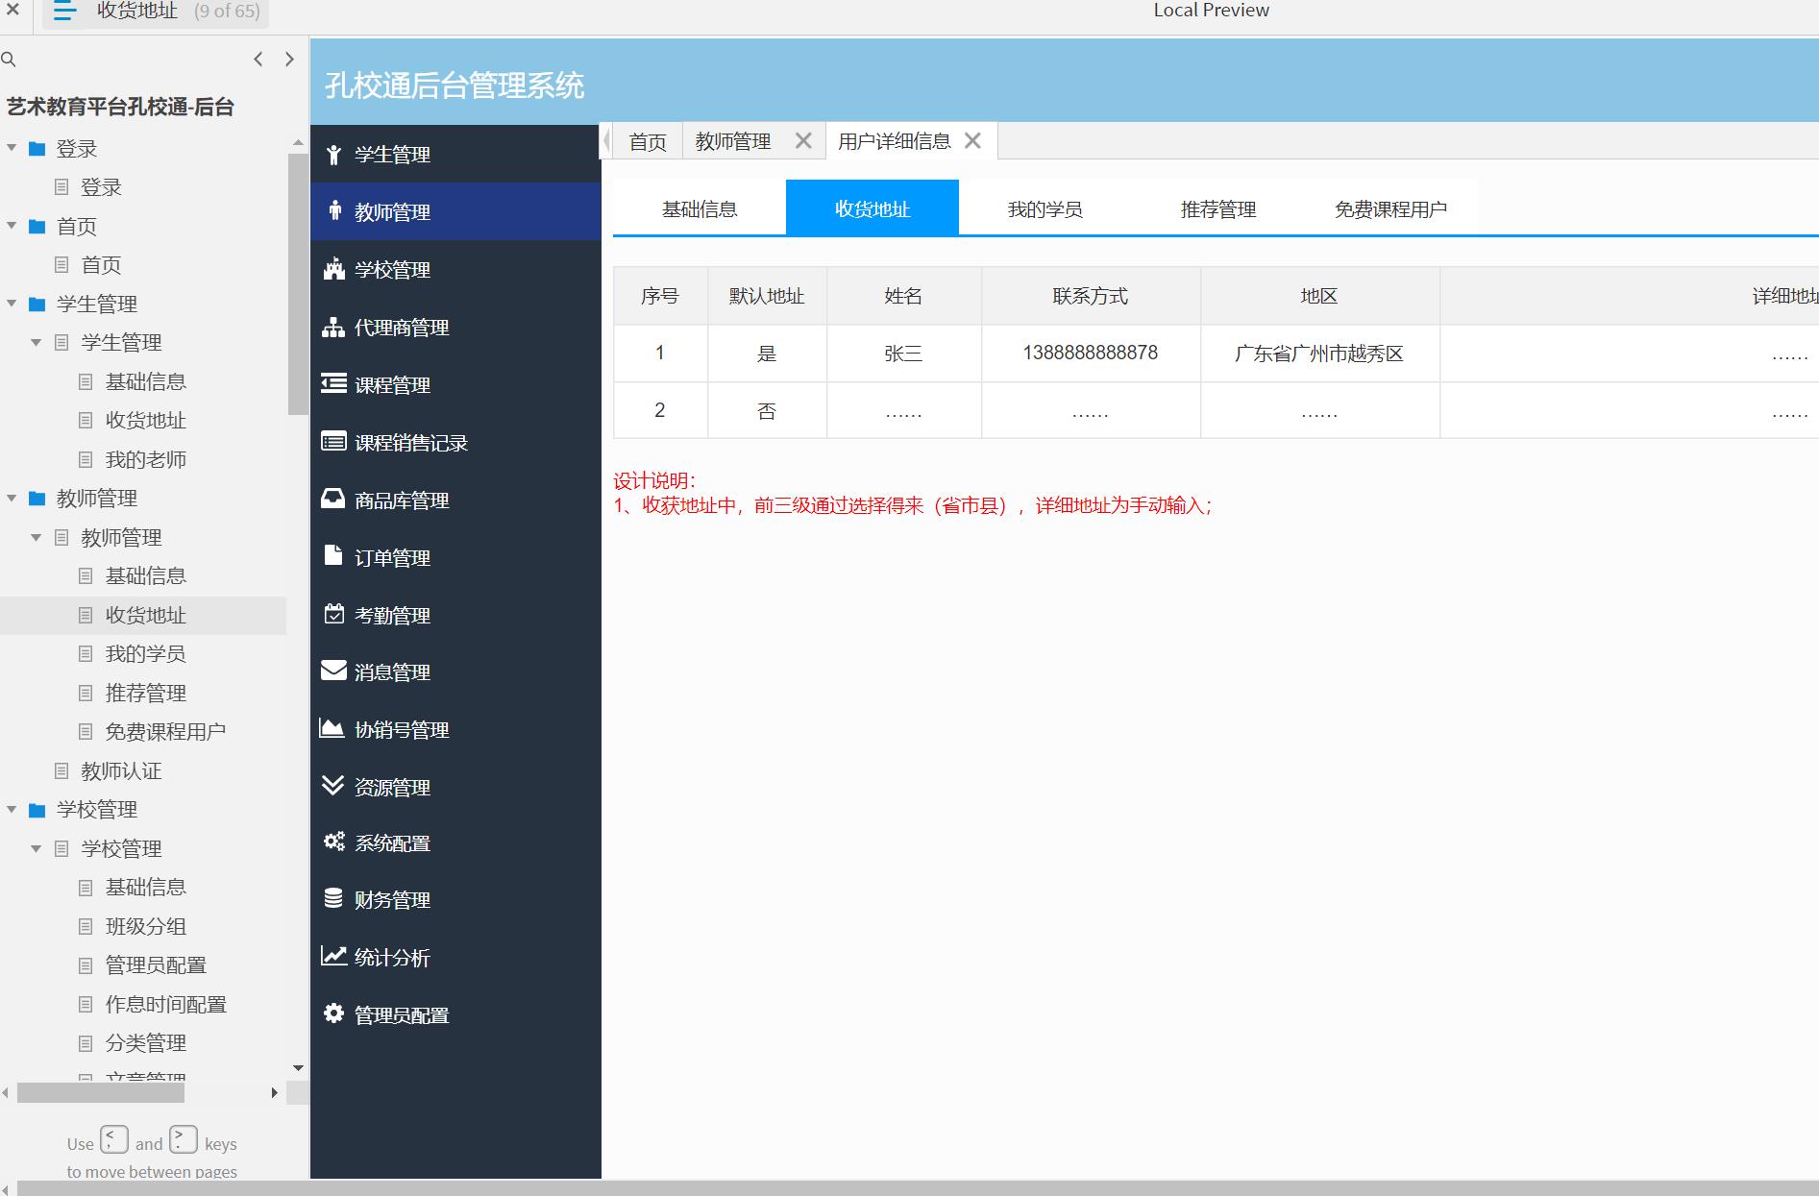
Task: Click the blue folder icon beside 登录
Action: pyautogui.click(x=37, y=149)
